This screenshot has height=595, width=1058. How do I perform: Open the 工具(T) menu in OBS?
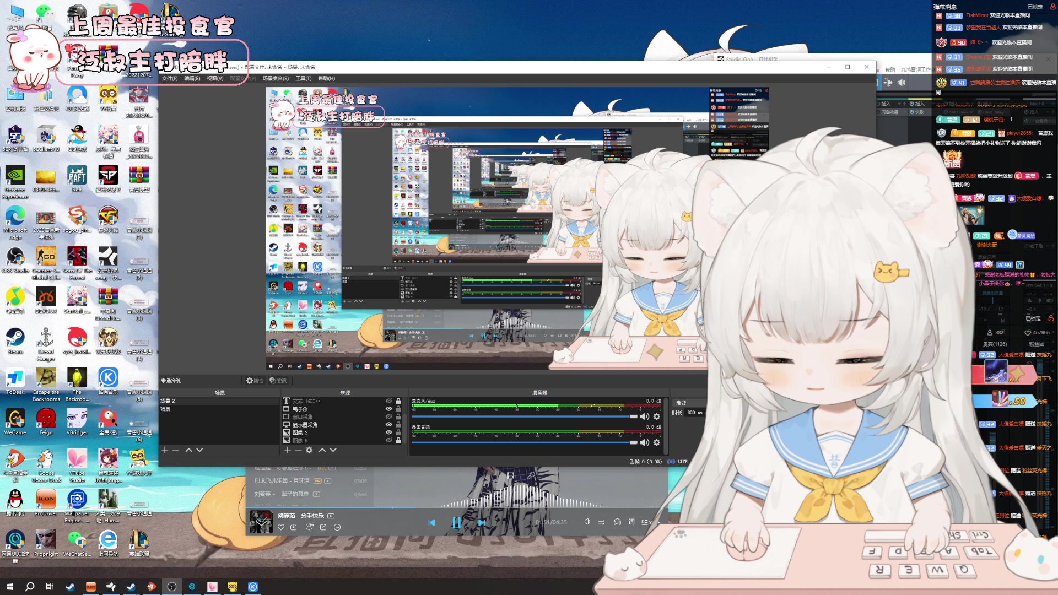coord(304,78)
